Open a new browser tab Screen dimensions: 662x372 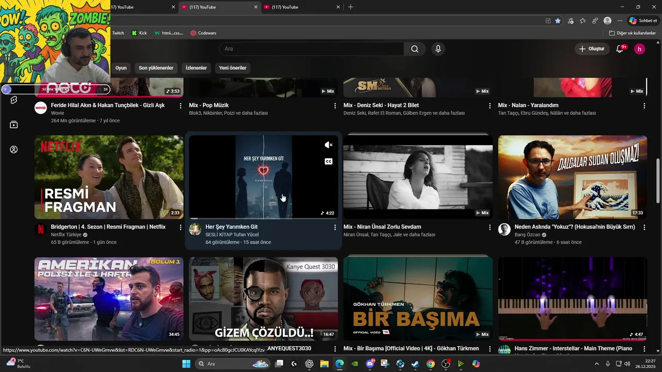tap(351, 7)
